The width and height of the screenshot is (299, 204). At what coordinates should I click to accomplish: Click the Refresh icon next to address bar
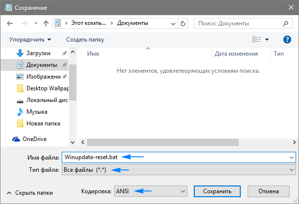tap(183, 23)
